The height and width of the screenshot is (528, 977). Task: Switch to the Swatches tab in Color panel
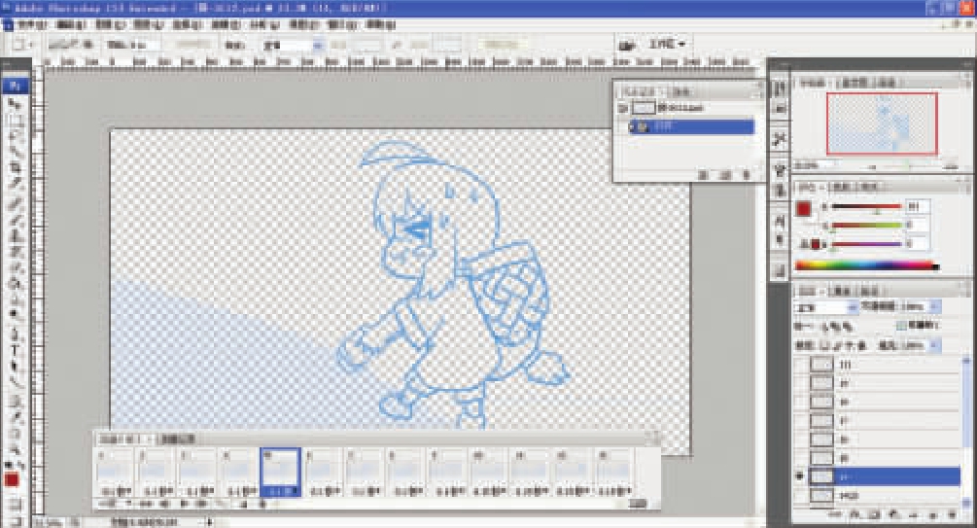pos(842,187)
